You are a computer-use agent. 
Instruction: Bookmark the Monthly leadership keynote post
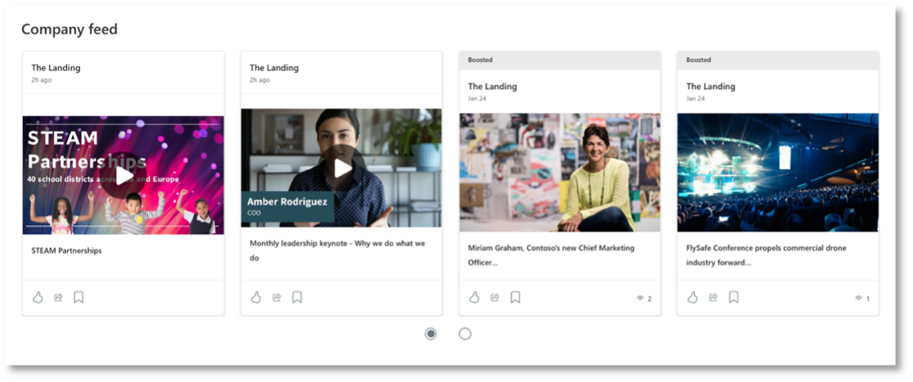(297, 297)
